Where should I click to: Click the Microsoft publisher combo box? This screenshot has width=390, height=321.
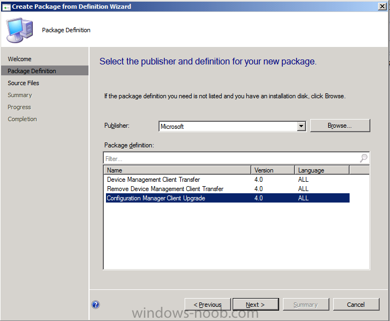tap(232, 126)
